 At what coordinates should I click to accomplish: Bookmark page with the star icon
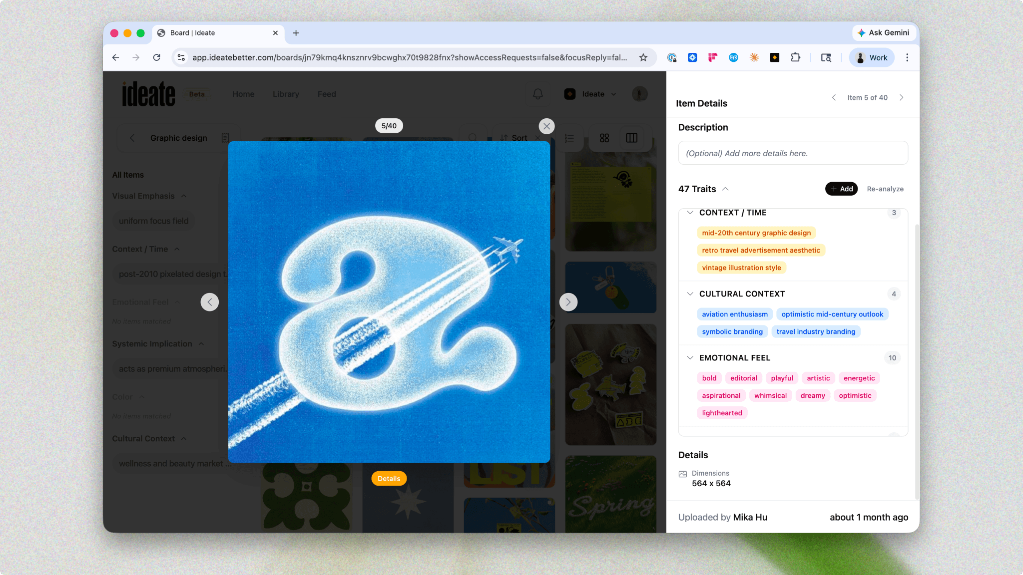point(643,57)
